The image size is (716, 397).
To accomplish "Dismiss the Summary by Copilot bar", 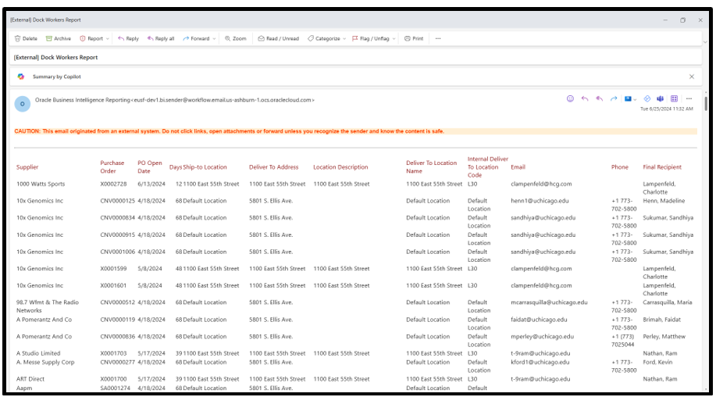I will pyautogui.click(x=692, y=77).
